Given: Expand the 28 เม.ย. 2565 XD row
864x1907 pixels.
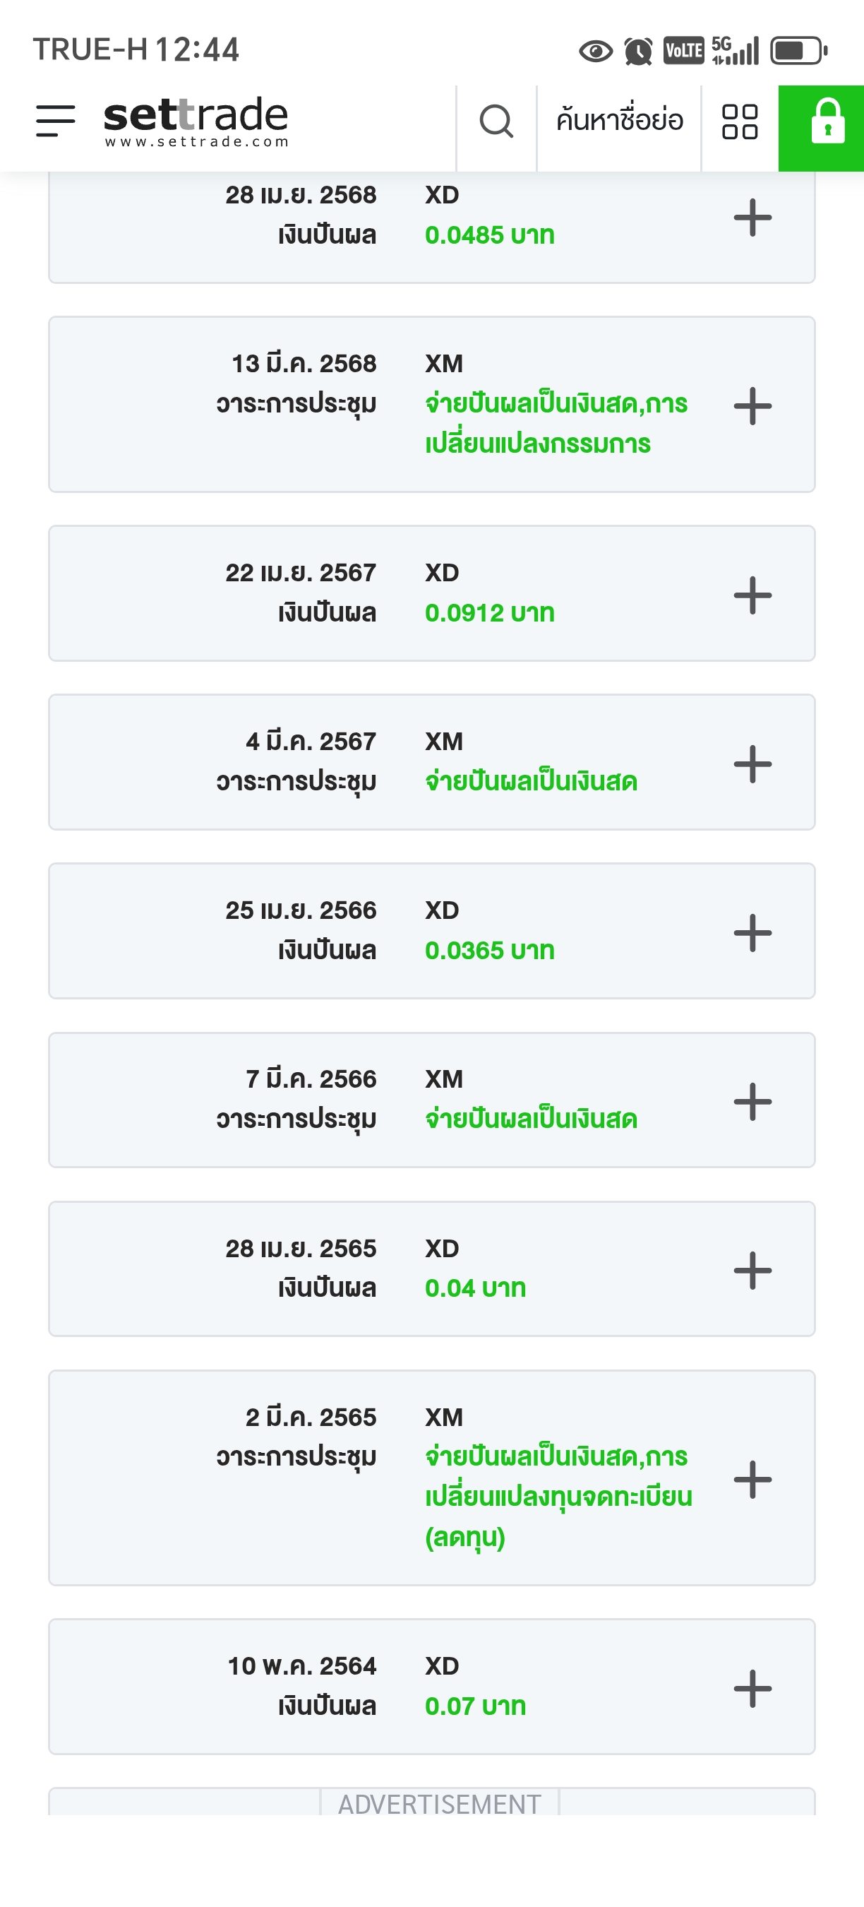Looking at the screenshot, I should 752,1271.
